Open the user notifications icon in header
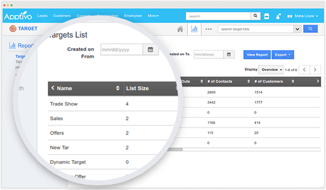Screen dimensions: 326x190 (x=278, y=16)
